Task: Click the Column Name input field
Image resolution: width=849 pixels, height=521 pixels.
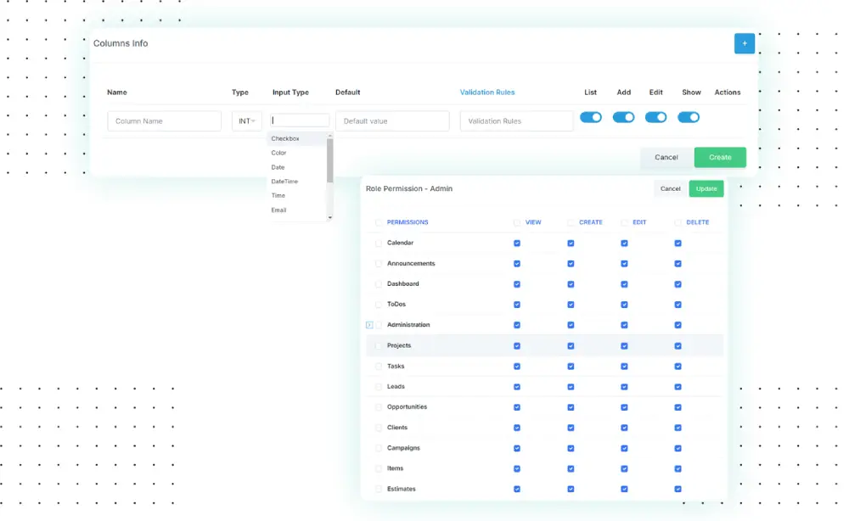Action: coord(164,121)
